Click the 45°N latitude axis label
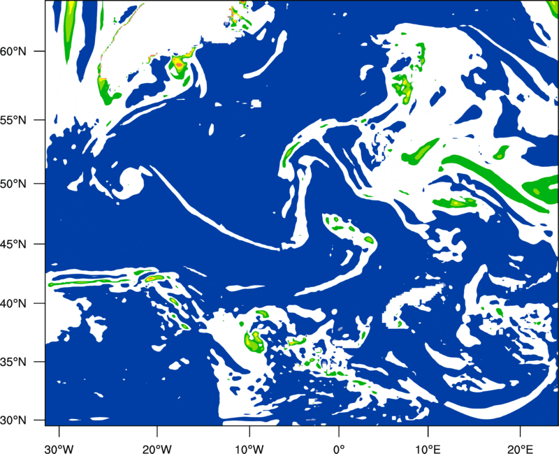Viewport: 559px width, 454px height. [x=13, y=244]
